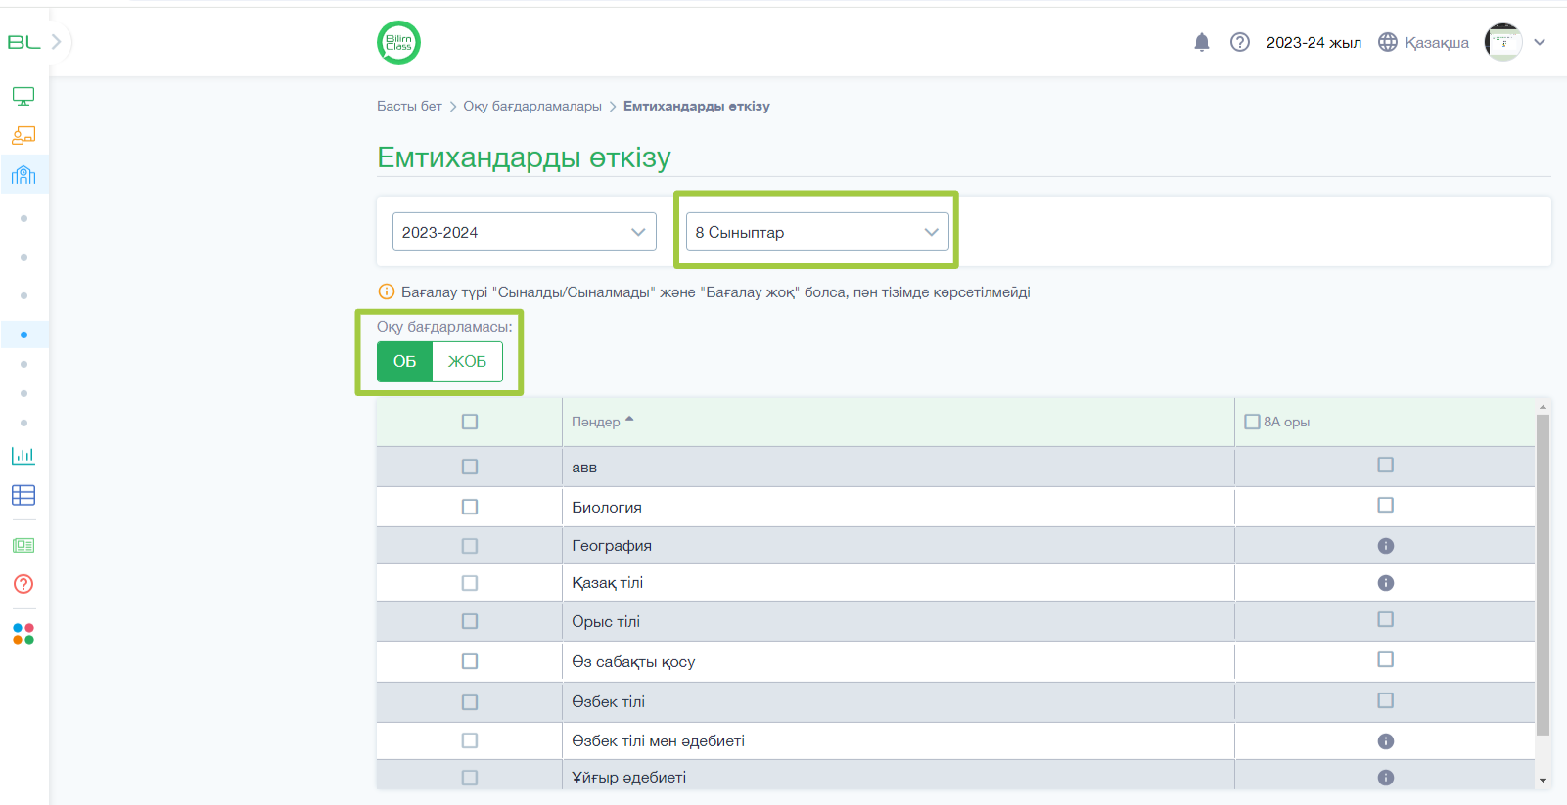This screenshot has width=1567, height=805.
Task: Select the Өз сабақты қосу cell
Action: (x=899, y=661)
